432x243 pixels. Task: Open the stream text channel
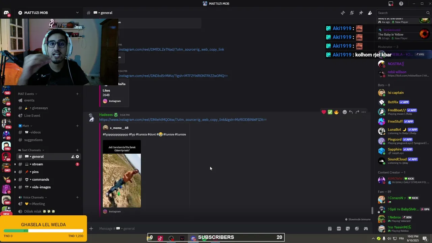point(49,164)
